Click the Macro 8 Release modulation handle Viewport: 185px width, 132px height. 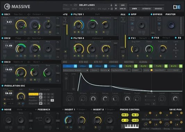[181, 122]
